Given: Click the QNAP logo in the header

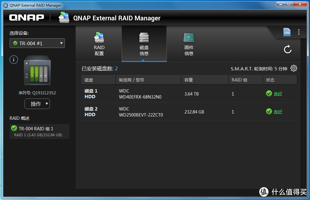Looking at the screenshot, I should pos(26,17).
